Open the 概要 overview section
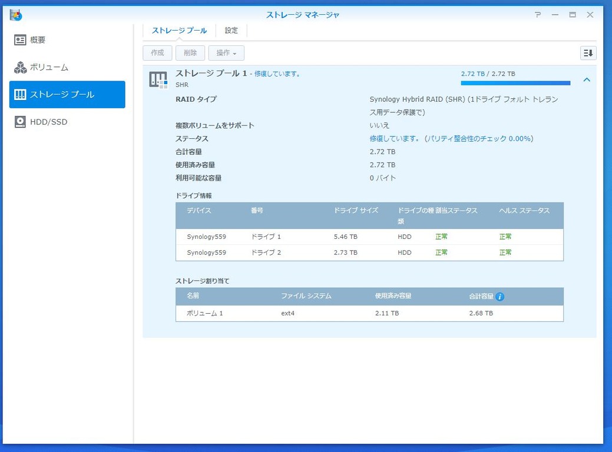This screenshot has width=612, height=452. pyautogui.click(x=67, y=40)
